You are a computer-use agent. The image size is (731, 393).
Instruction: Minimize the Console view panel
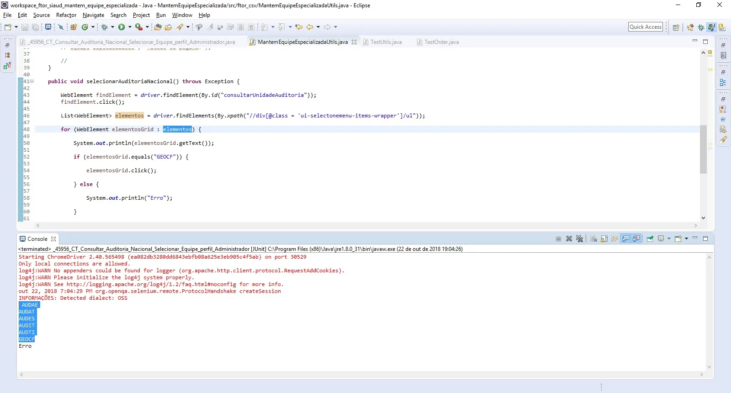(695, 238)
